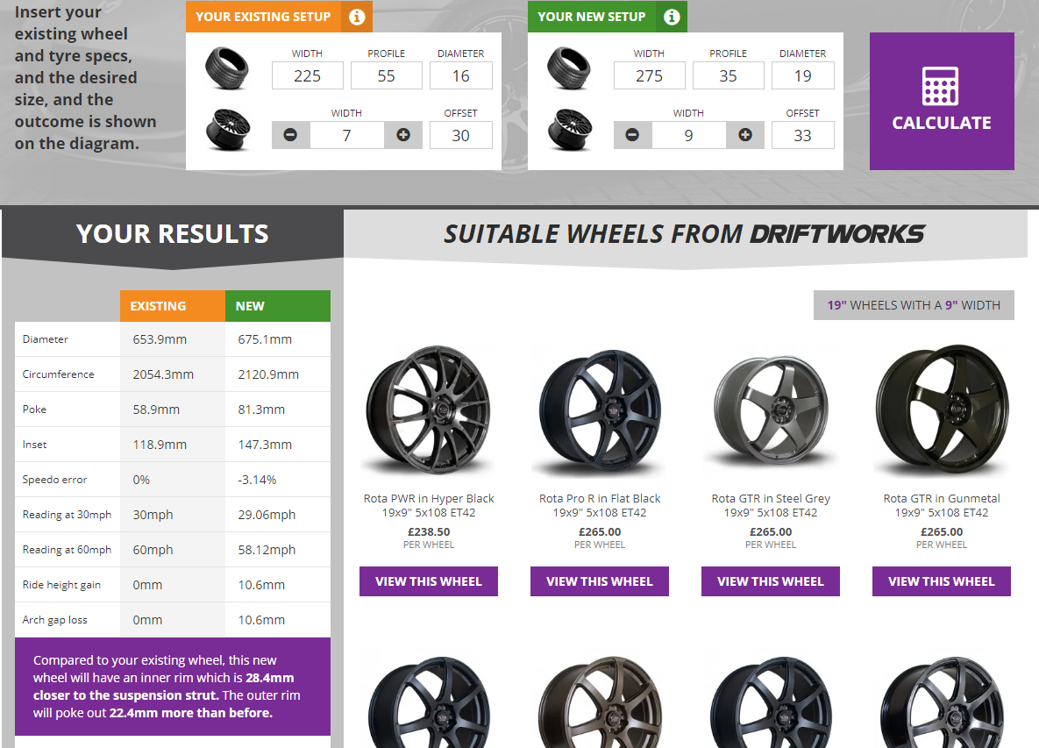Screen dimensions: 1039x748
Task: Open the Rota Pro R Flat Black image
Action: point(600,410)
